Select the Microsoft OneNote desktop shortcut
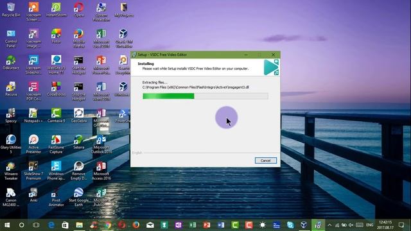The height and width of the screenshot is (231, 411). [101, 118]
